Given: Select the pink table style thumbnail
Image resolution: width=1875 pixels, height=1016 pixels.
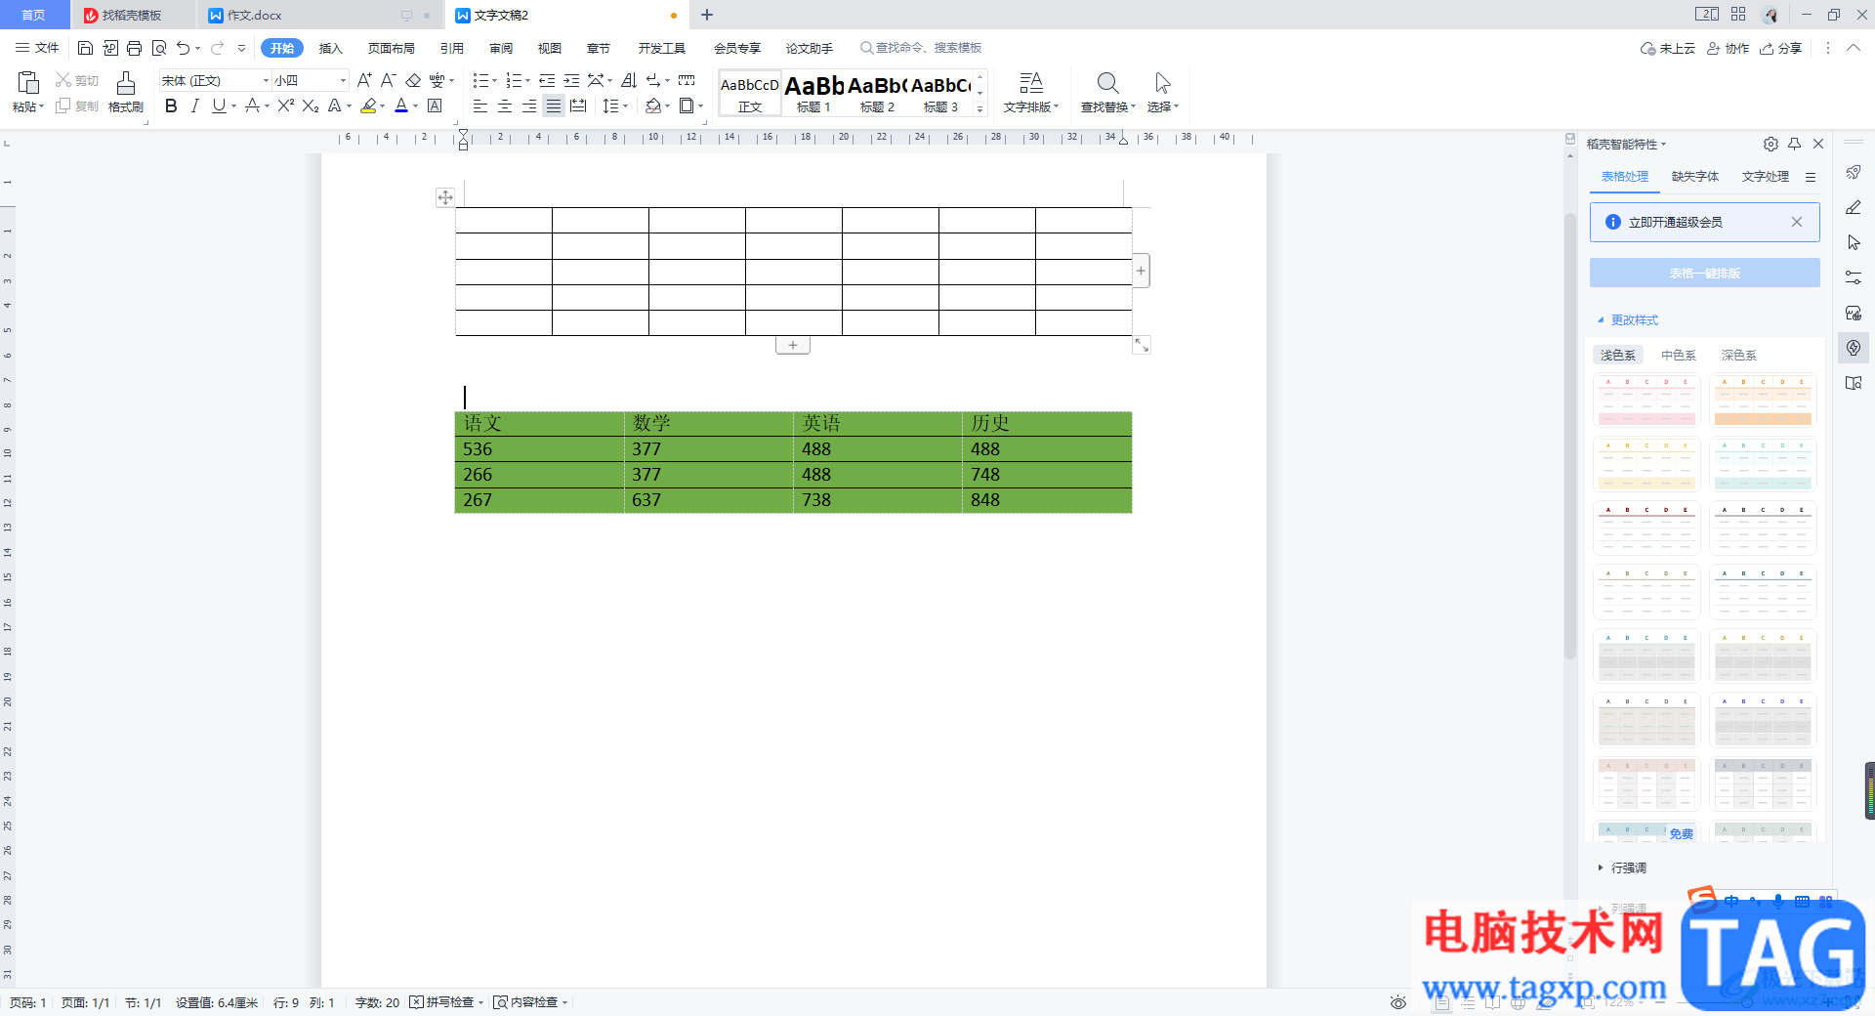Looking at the screenshot, I should (1646, 401).
